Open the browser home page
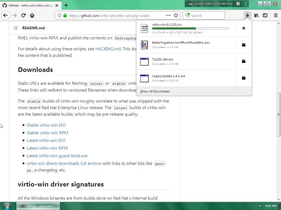The height and width of the screenshot is (210, 281). coord(32,15)
